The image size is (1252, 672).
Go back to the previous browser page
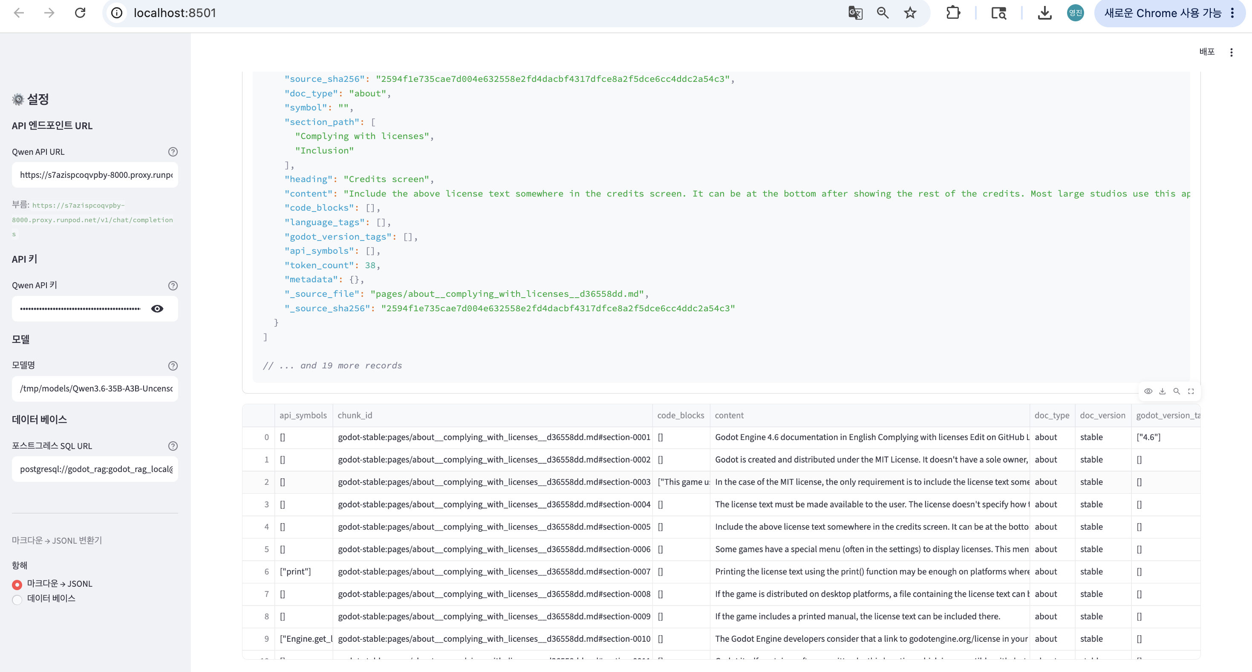point(19,13)
